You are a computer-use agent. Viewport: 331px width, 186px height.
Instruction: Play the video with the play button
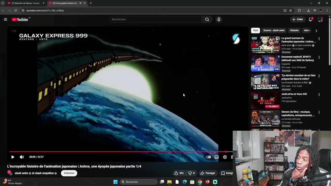pos(13,157)
